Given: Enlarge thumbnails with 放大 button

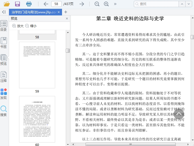Looking at the screenshot, I should pos(18,26).
